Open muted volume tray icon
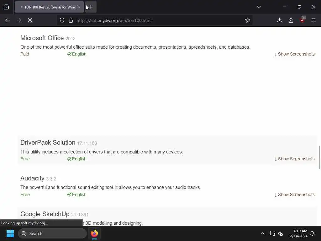 pos(281,233)
